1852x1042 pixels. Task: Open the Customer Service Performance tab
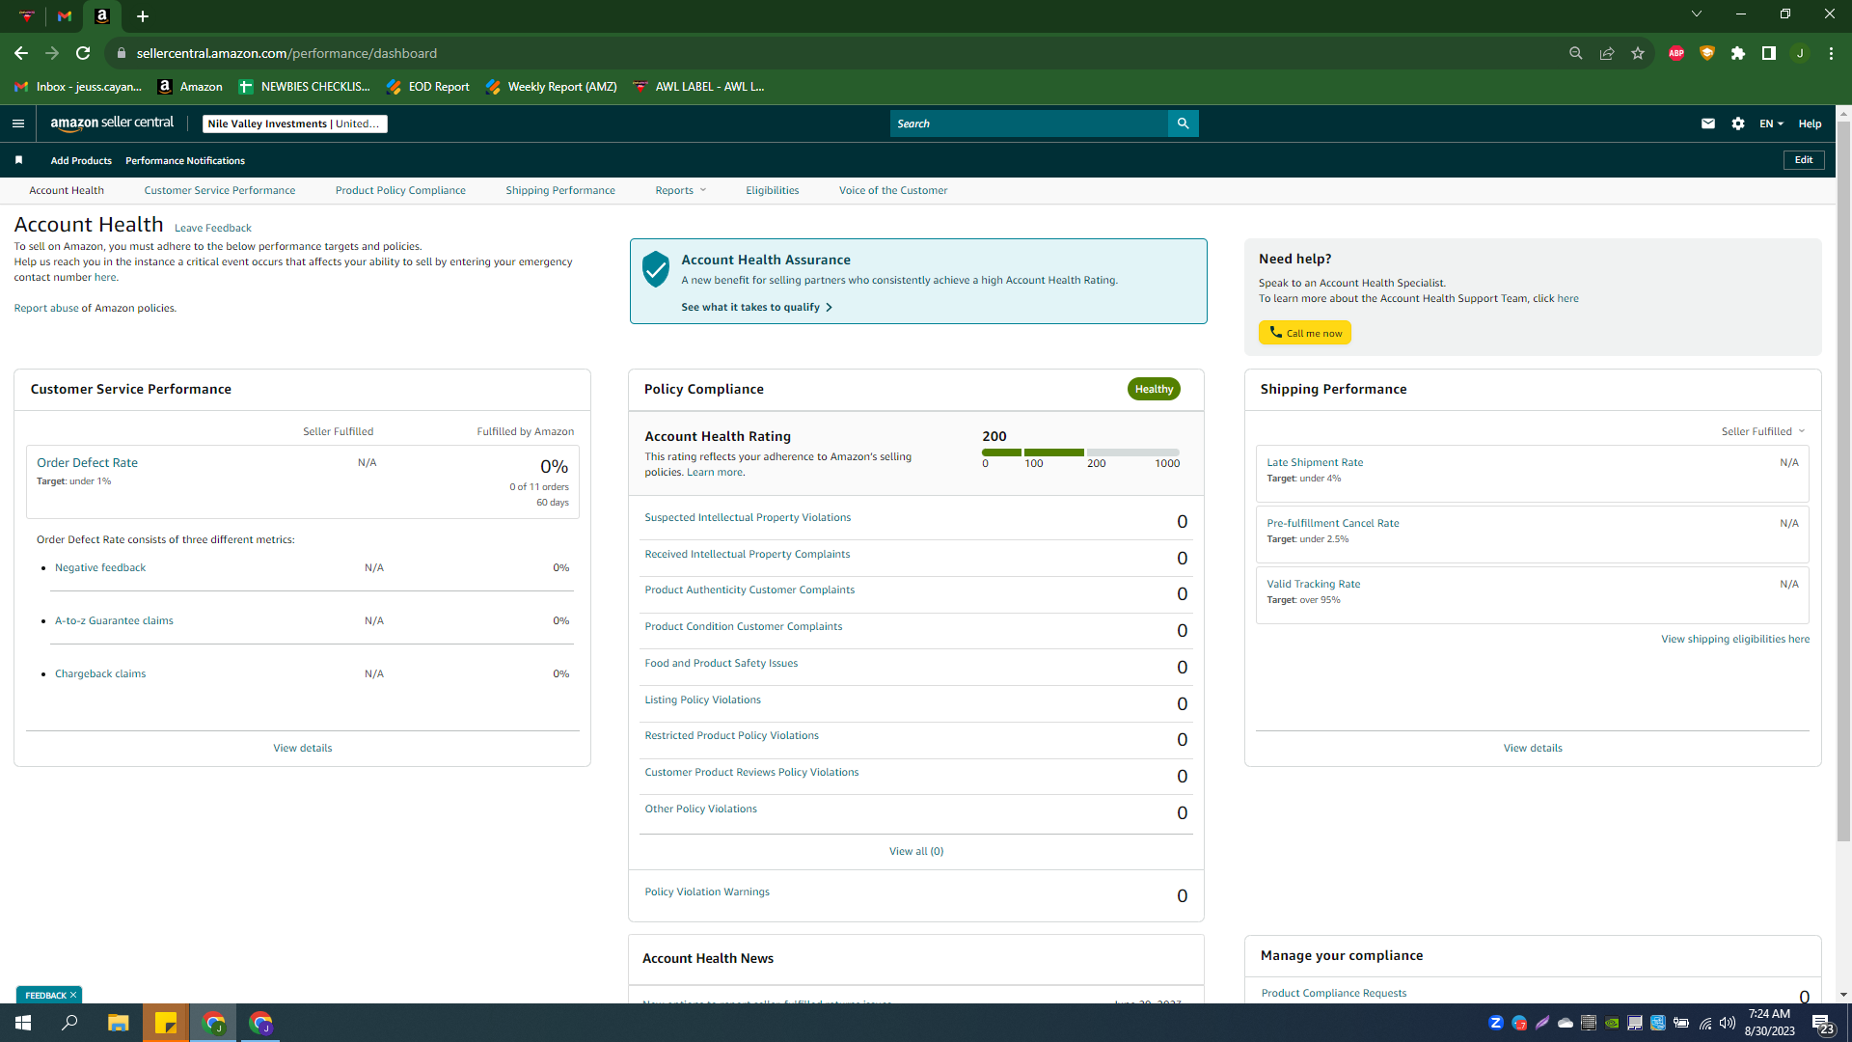pos(220,190)
